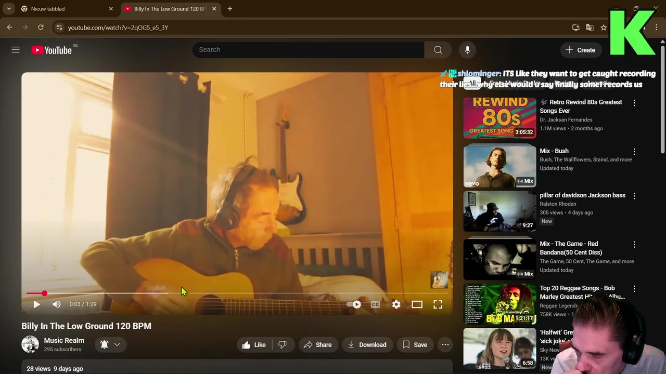
Task: Close the Billy In The Low Ground tab
Action: pyautogui.click(x=214, y=9)
